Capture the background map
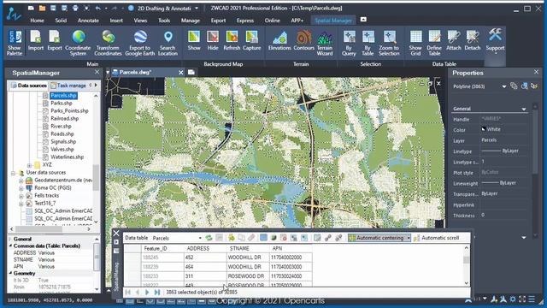Viewport: 547px width, 308px height. (251, 41)
